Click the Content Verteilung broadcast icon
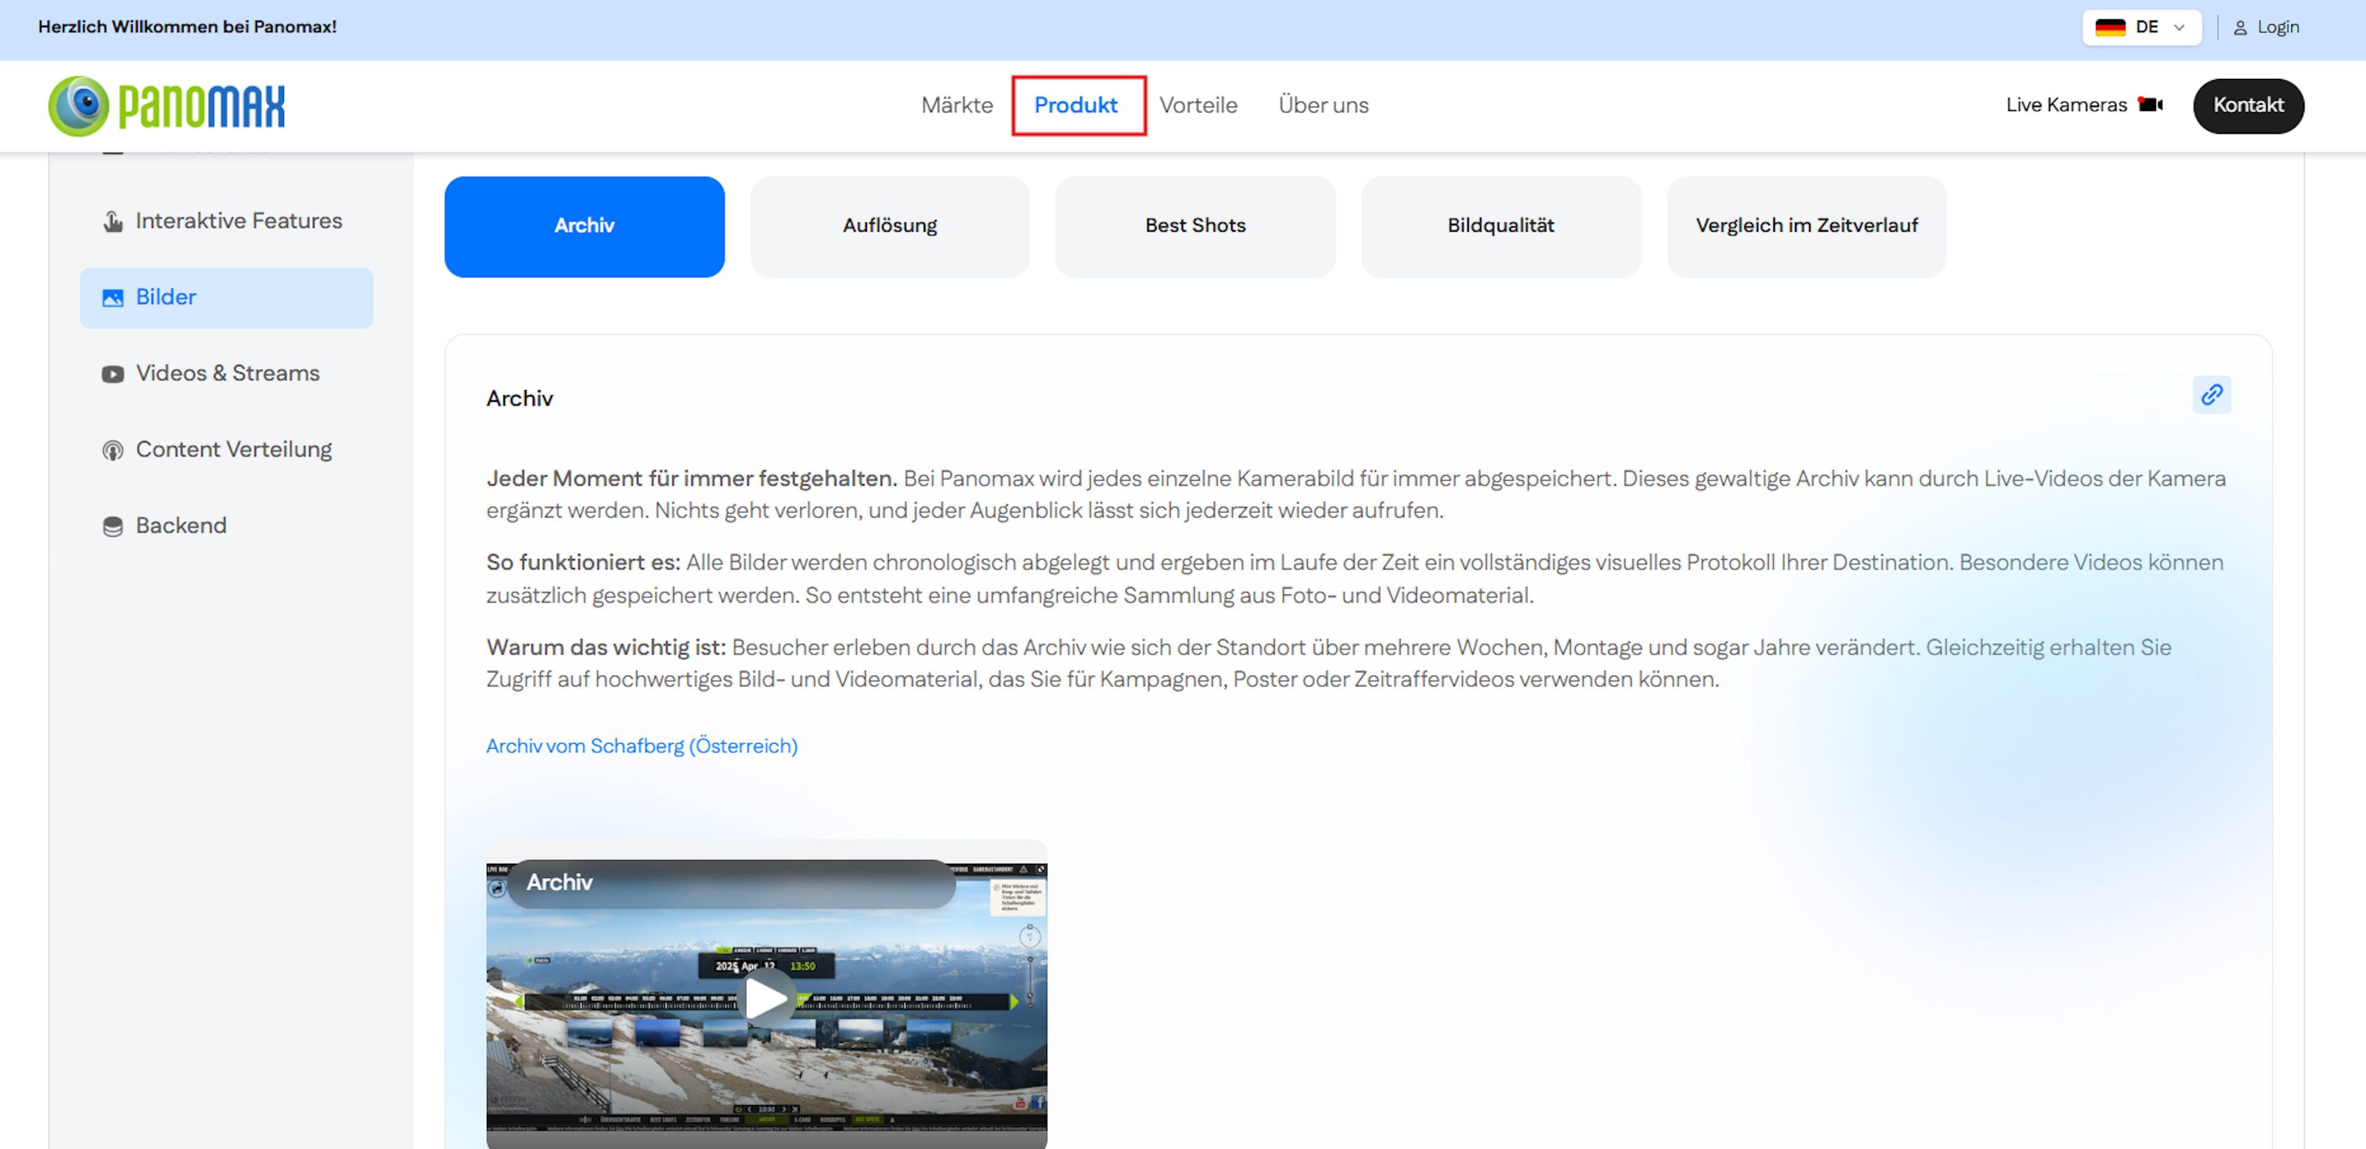Image resolution: width=2366 pixels, height=1149 pixels. [112, 450]
